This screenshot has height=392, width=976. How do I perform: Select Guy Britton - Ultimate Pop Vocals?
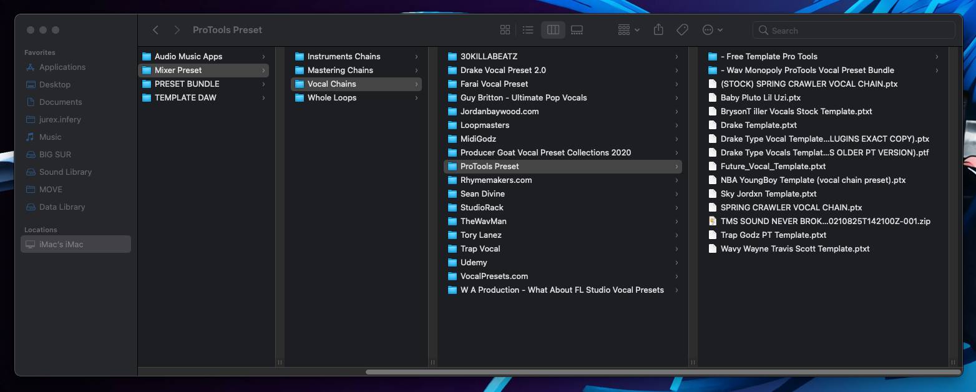tap(563, 97)
